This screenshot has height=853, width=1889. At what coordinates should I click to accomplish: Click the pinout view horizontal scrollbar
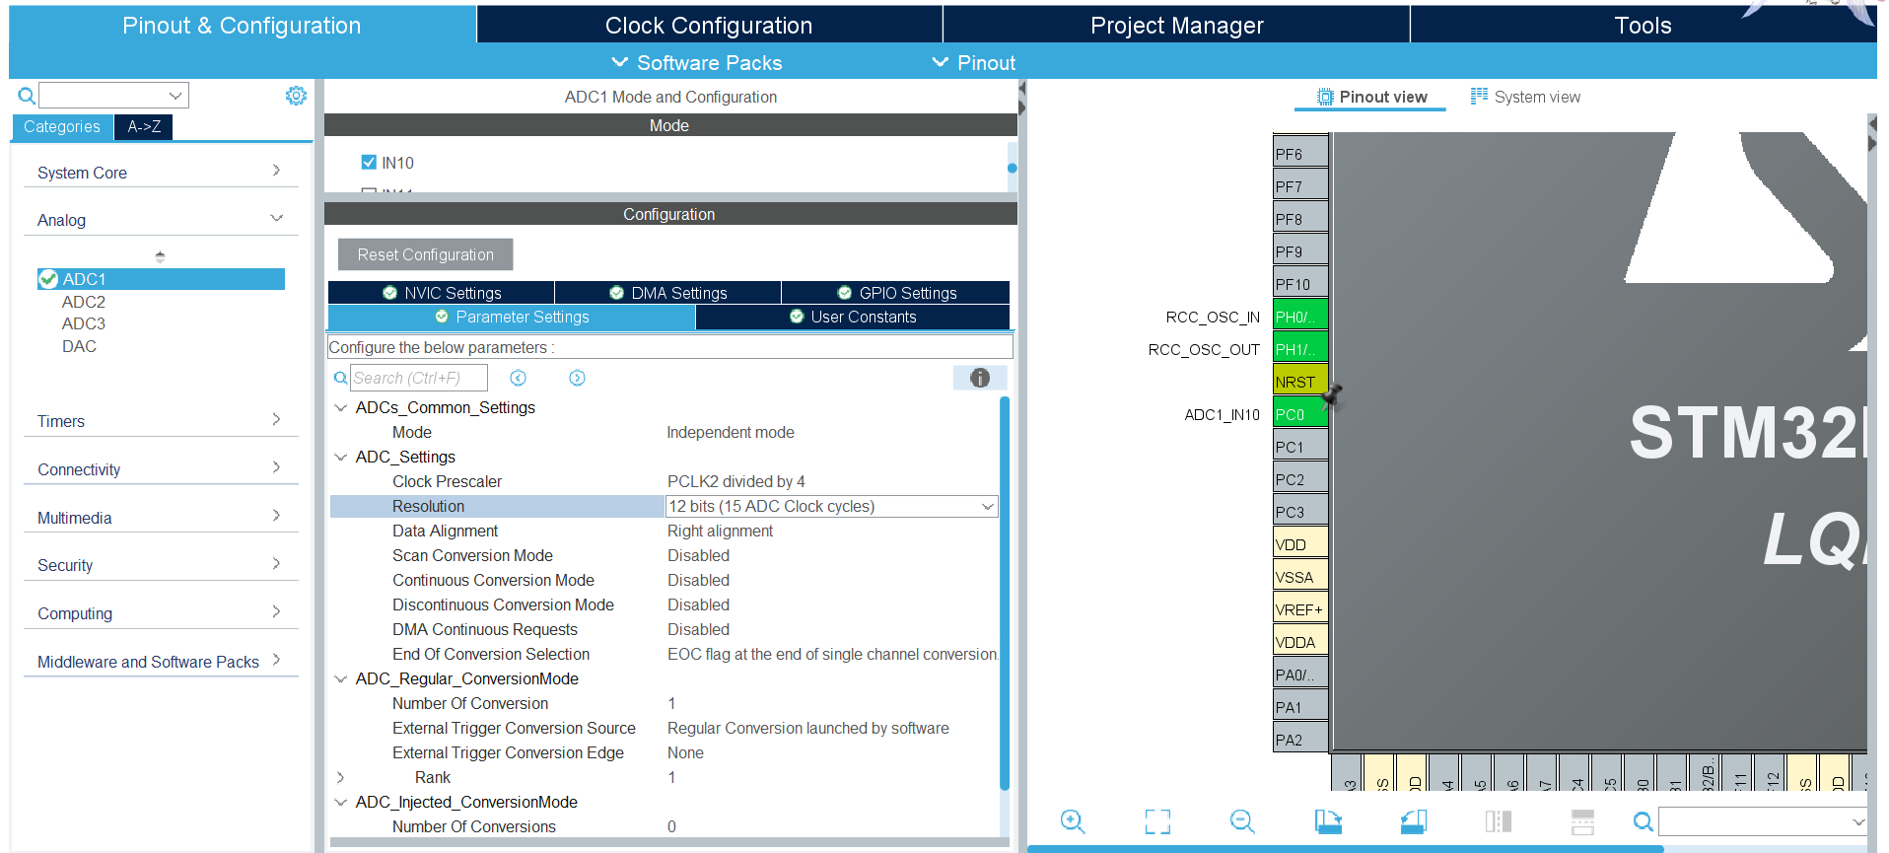(1346, 848)
